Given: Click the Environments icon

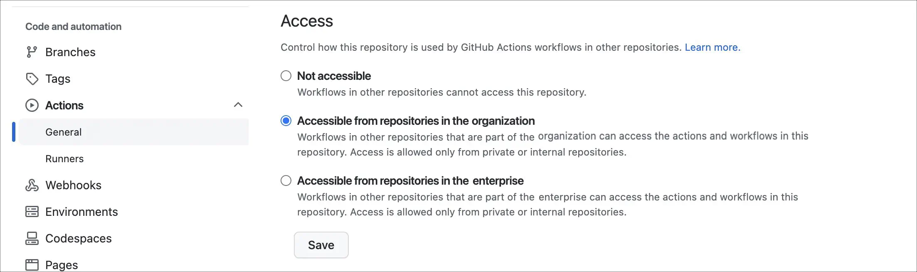Looking at the screenshot, I should (x=32, y=211).
